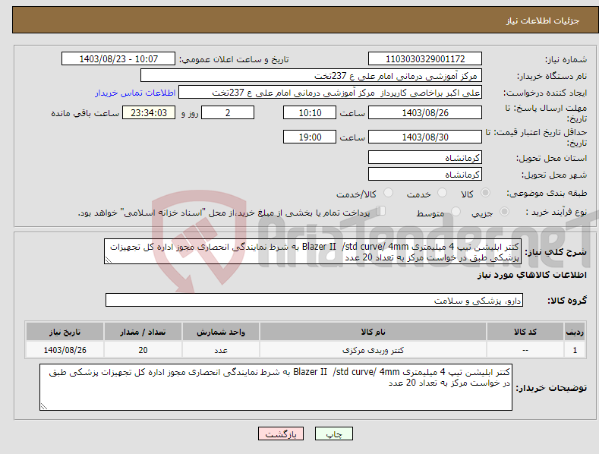
Task: Click row number cell 1
Action: coord(575,350)
